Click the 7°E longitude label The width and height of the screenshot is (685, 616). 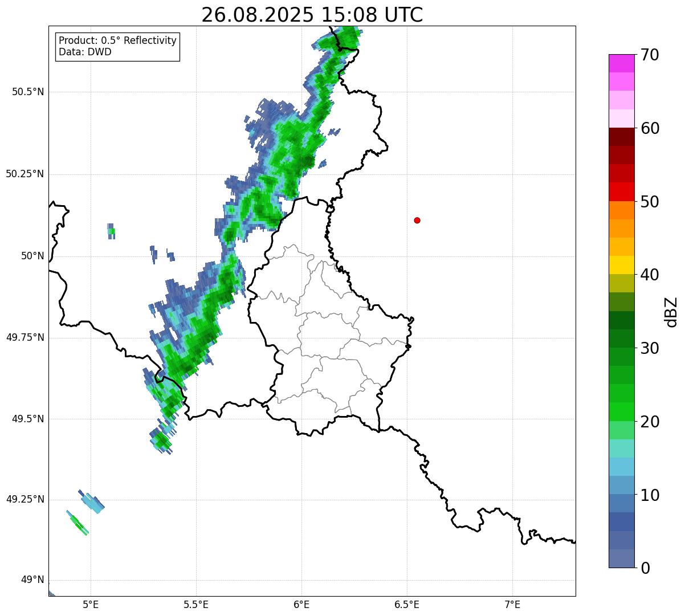512,605
